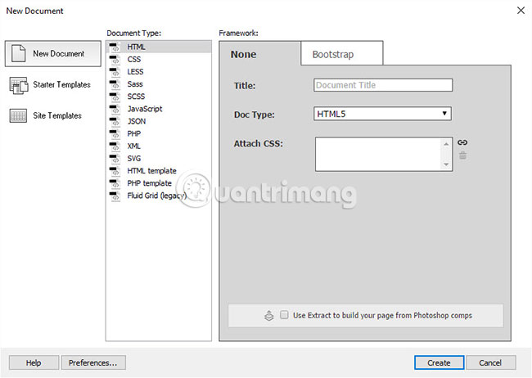532x378 pixels.
Task: Select JavaScript document type
Action: [x=159, y=109]
